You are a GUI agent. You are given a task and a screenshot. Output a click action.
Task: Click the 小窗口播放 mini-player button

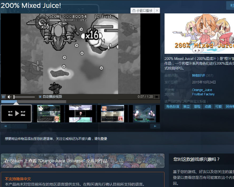tap(143, 11)
